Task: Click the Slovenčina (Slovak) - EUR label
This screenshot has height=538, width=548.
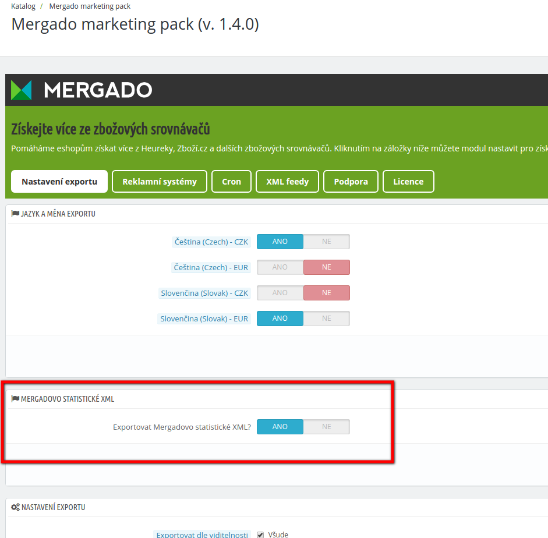Action: pyautogui.click(x=204, y=318)
